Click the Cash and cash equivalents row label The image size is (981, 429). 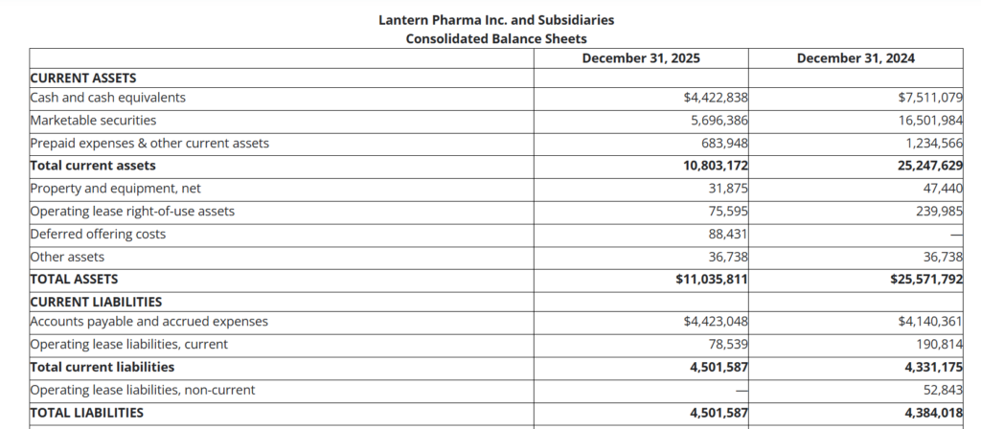tap(108, 97)
